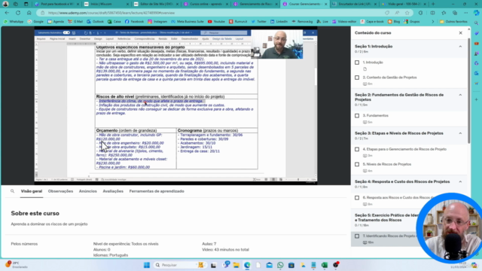482x271 pixels.
Task: Open lecture 2. Contexto da Gestão de Projetos
Action: point(390,78)
